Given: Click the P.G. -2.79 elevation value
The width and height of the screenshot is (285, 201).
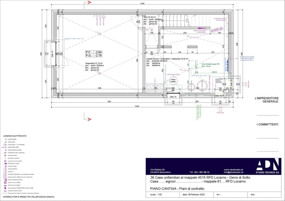Looking at the screenshot, I should (98, 55).
